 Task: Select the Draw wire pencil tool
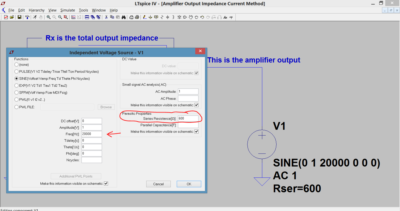[144, 17]
